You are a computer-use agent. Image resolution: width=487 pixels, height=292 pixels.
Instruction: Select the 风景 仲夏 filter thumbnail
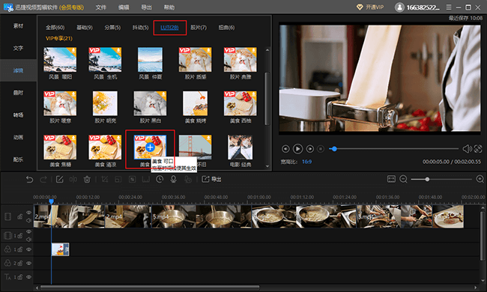(x=150, y=60)
